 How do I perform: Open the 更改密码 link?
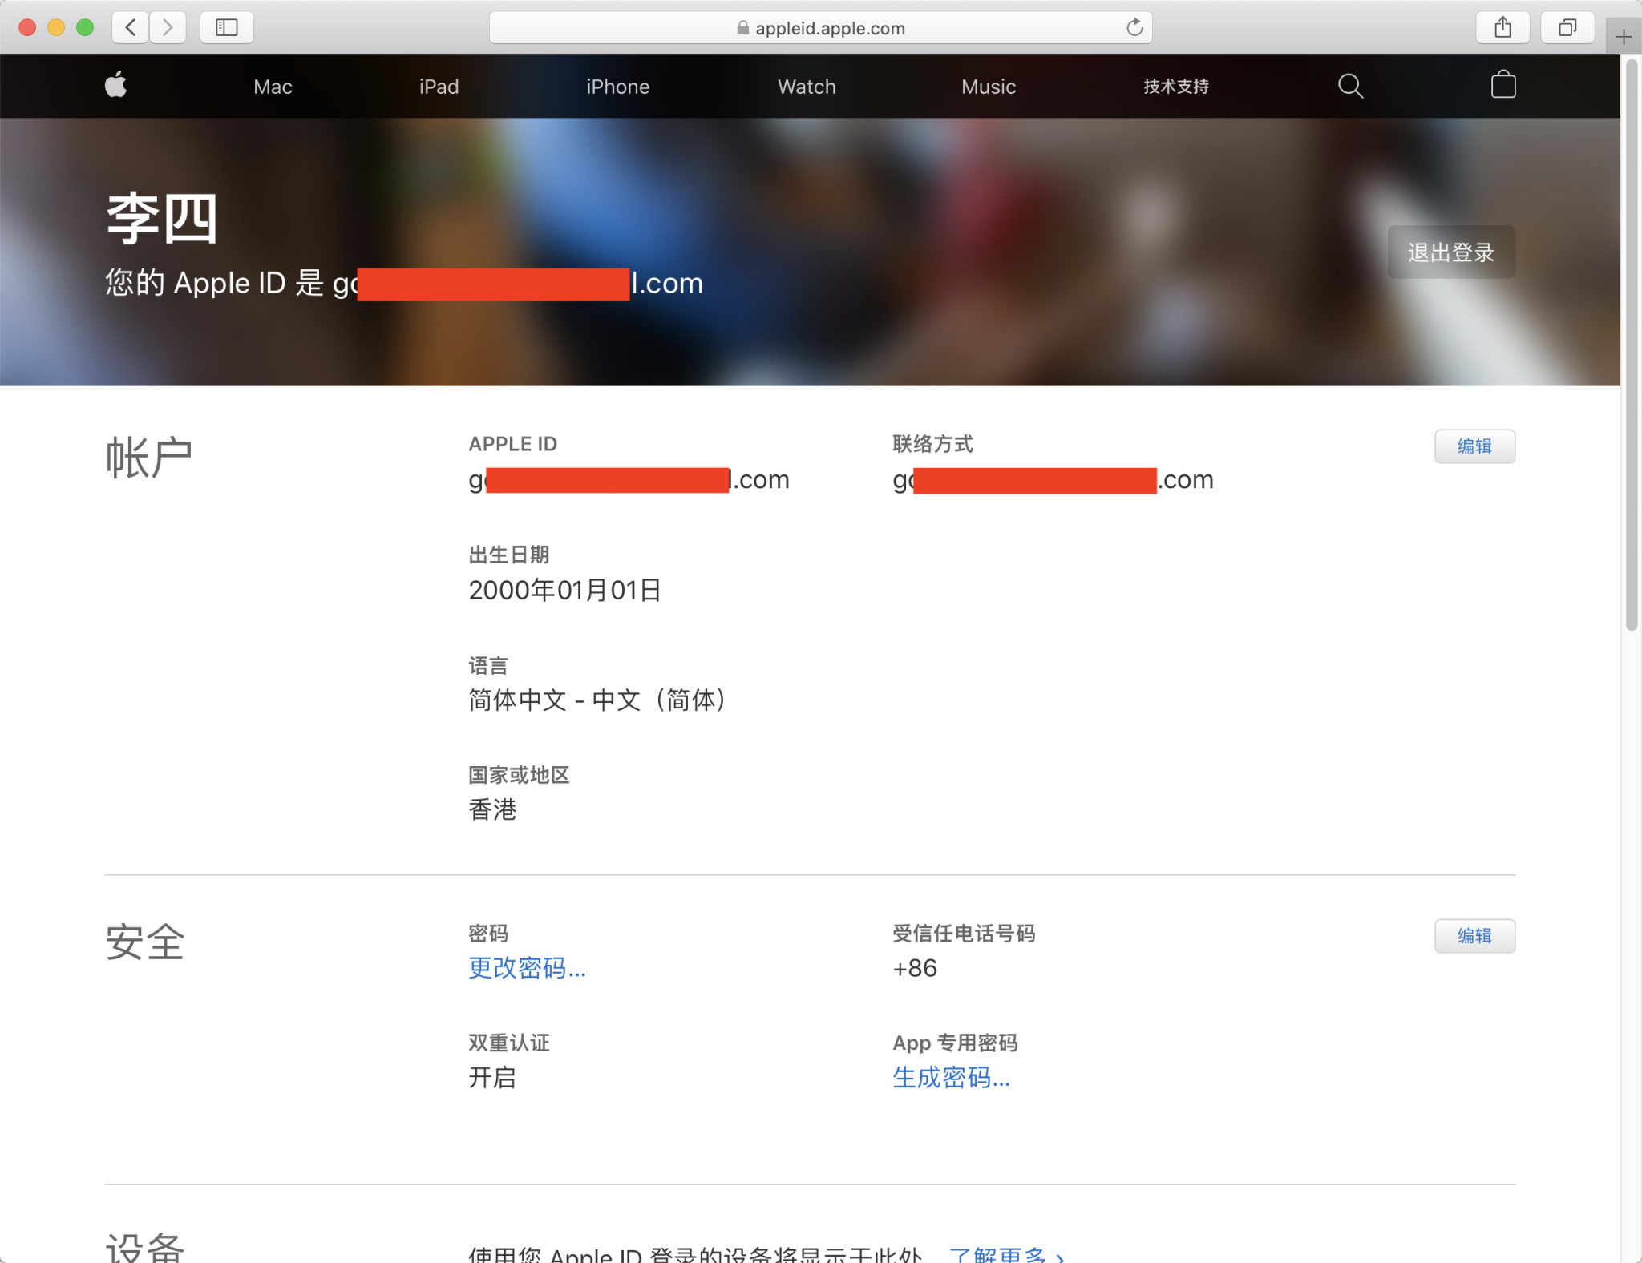(x=527, y=969)
